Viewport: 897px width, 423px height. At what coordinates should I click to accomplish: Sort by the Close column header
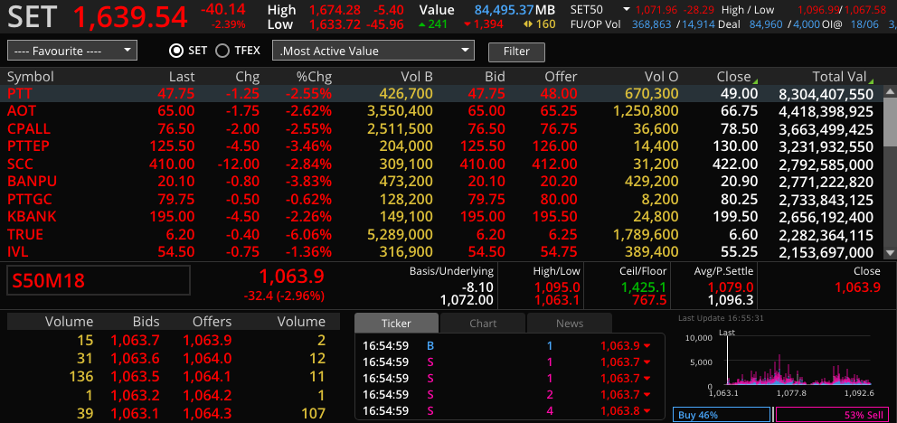coord(734,77)
